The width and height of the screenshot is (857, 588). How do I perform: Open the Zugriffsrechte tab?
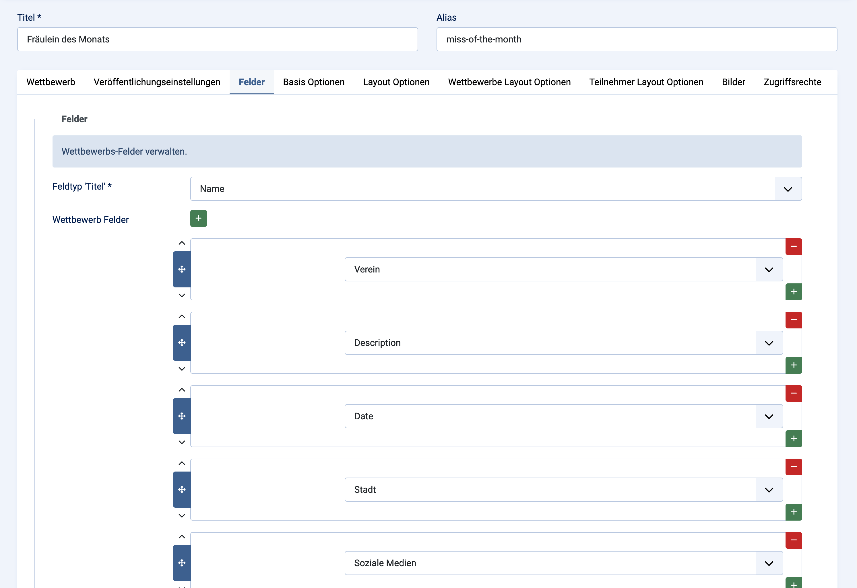[x=792, y=82]
